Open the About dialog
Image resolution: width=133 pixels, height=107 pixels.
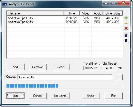[x=91, y=96]
